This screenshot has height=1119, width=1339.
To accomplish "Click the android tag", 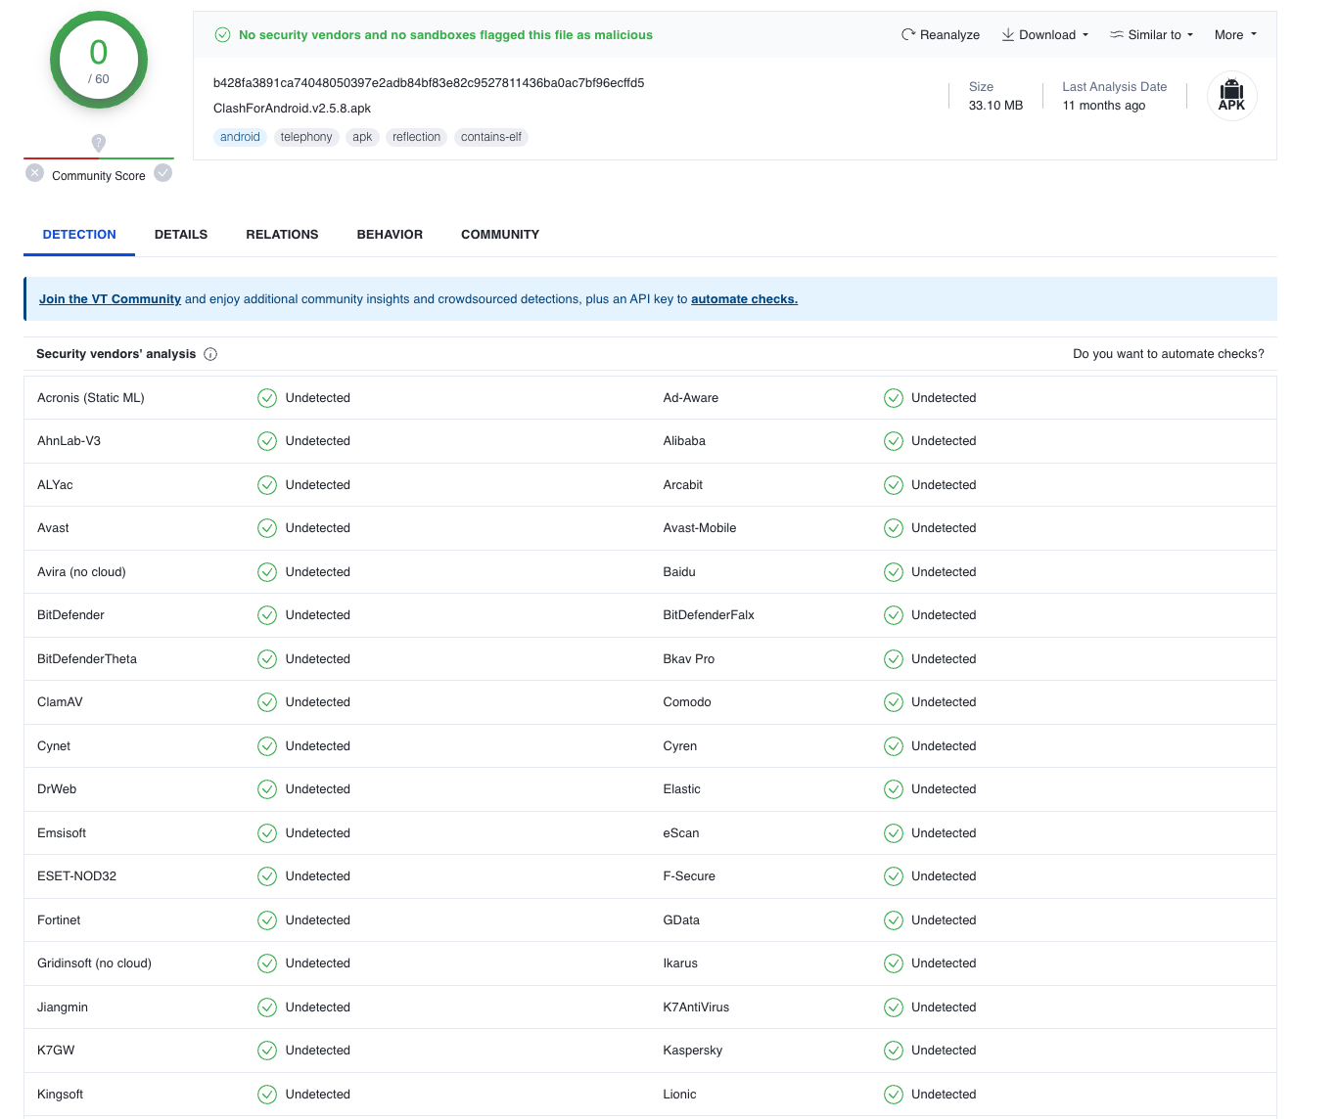I will (240, 137).
